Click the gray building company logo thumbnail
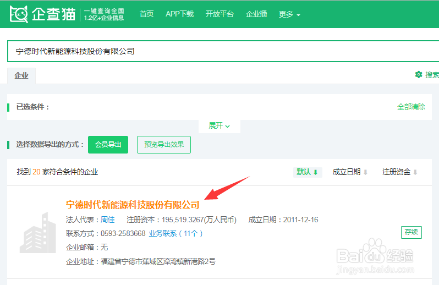 click(x=38, y=233)
